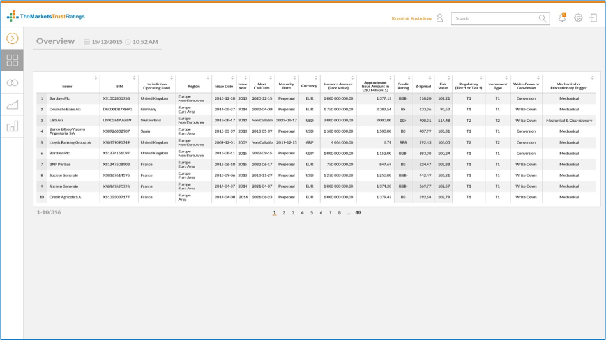
Task: Select BNP Paribas issuer cell
Action: click(60, 165)
